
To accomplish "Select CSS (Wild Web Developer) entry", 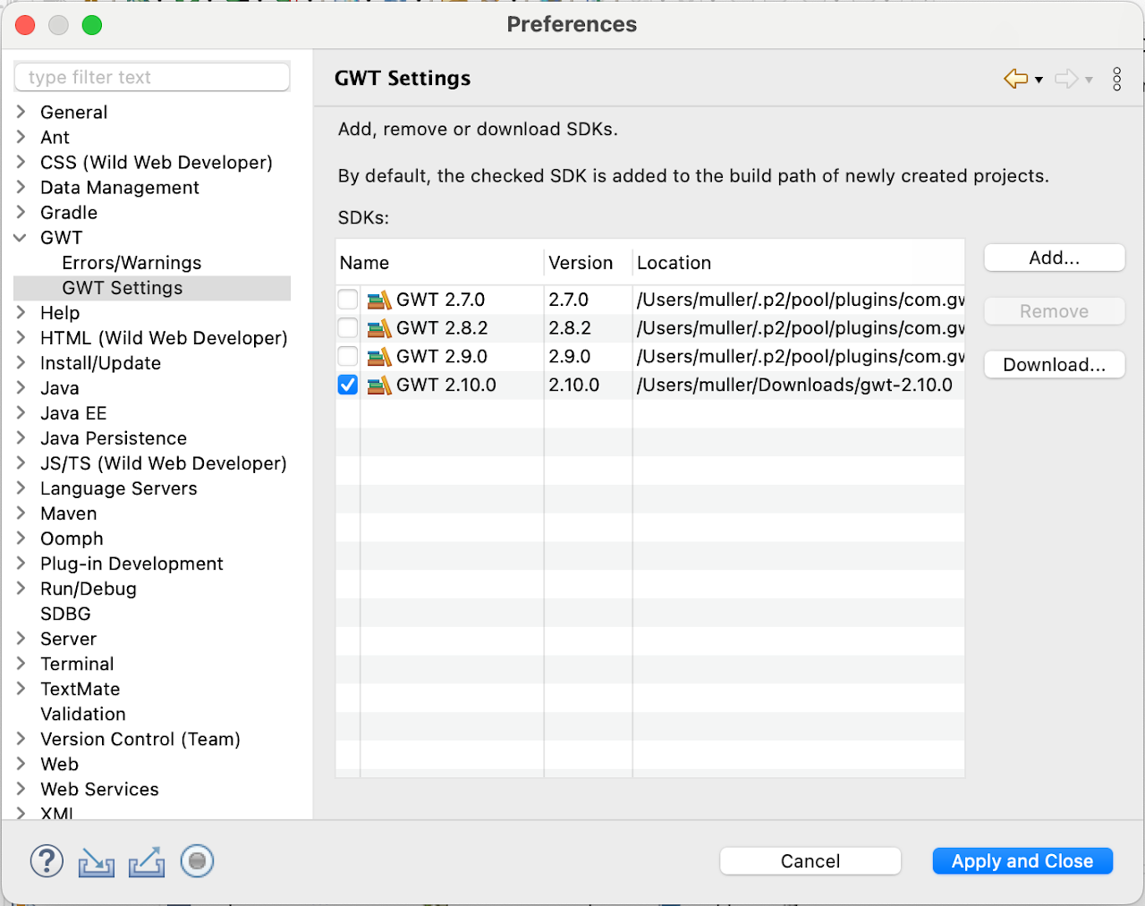I will (x=157, y=163).
